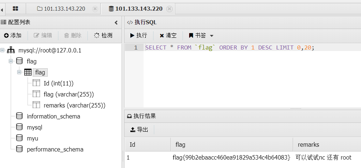This screenshot has width=361, height=168.
Task: Click the 配置列表 panel title
Action: pos(19,22)
